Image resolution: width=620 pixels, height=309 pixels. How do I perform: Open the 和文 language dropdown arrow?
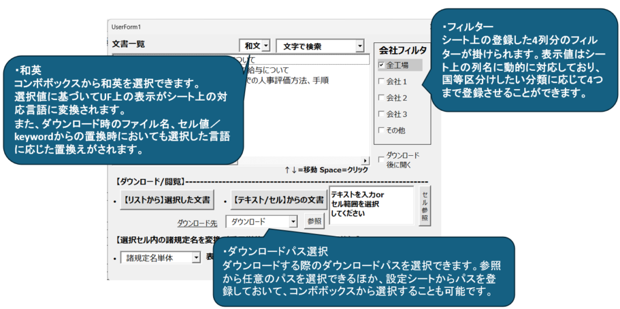(266, 46)
